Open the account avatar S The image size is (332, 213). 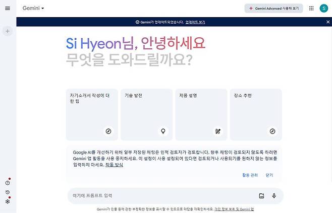click(x=324, y=9)
